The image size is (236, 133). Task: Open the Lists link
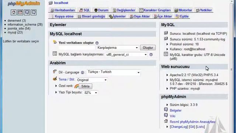pyautogui.click(x=200, y=127)
